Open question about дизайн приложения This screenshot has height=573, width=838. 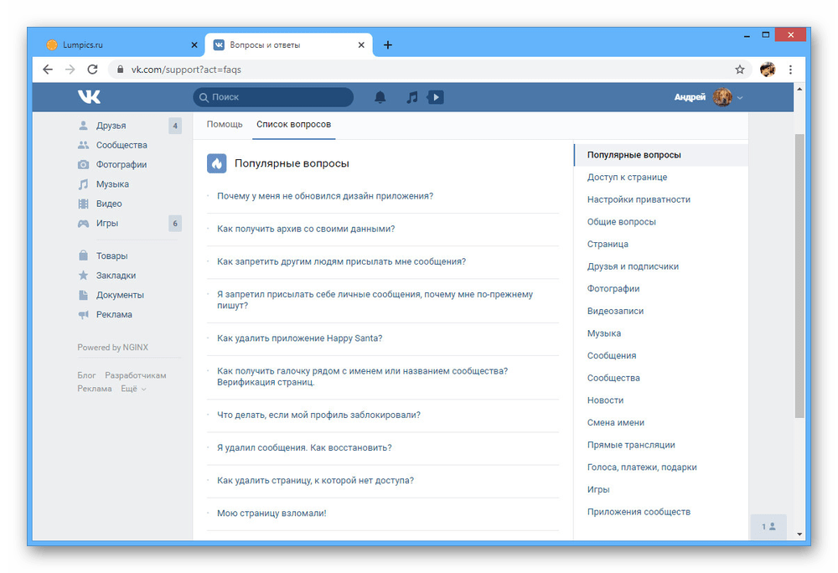[x=325, y=196]
